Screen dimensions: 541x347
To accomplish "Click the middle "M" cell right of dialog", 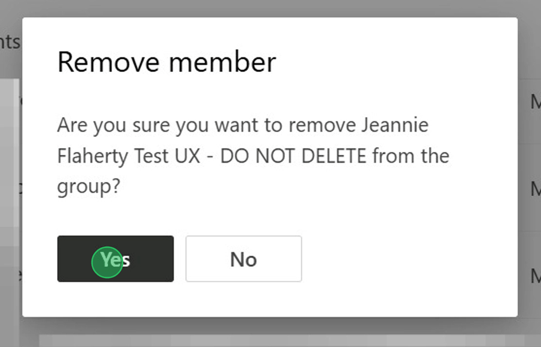I will pyautogui.click(x=534, y=189).
